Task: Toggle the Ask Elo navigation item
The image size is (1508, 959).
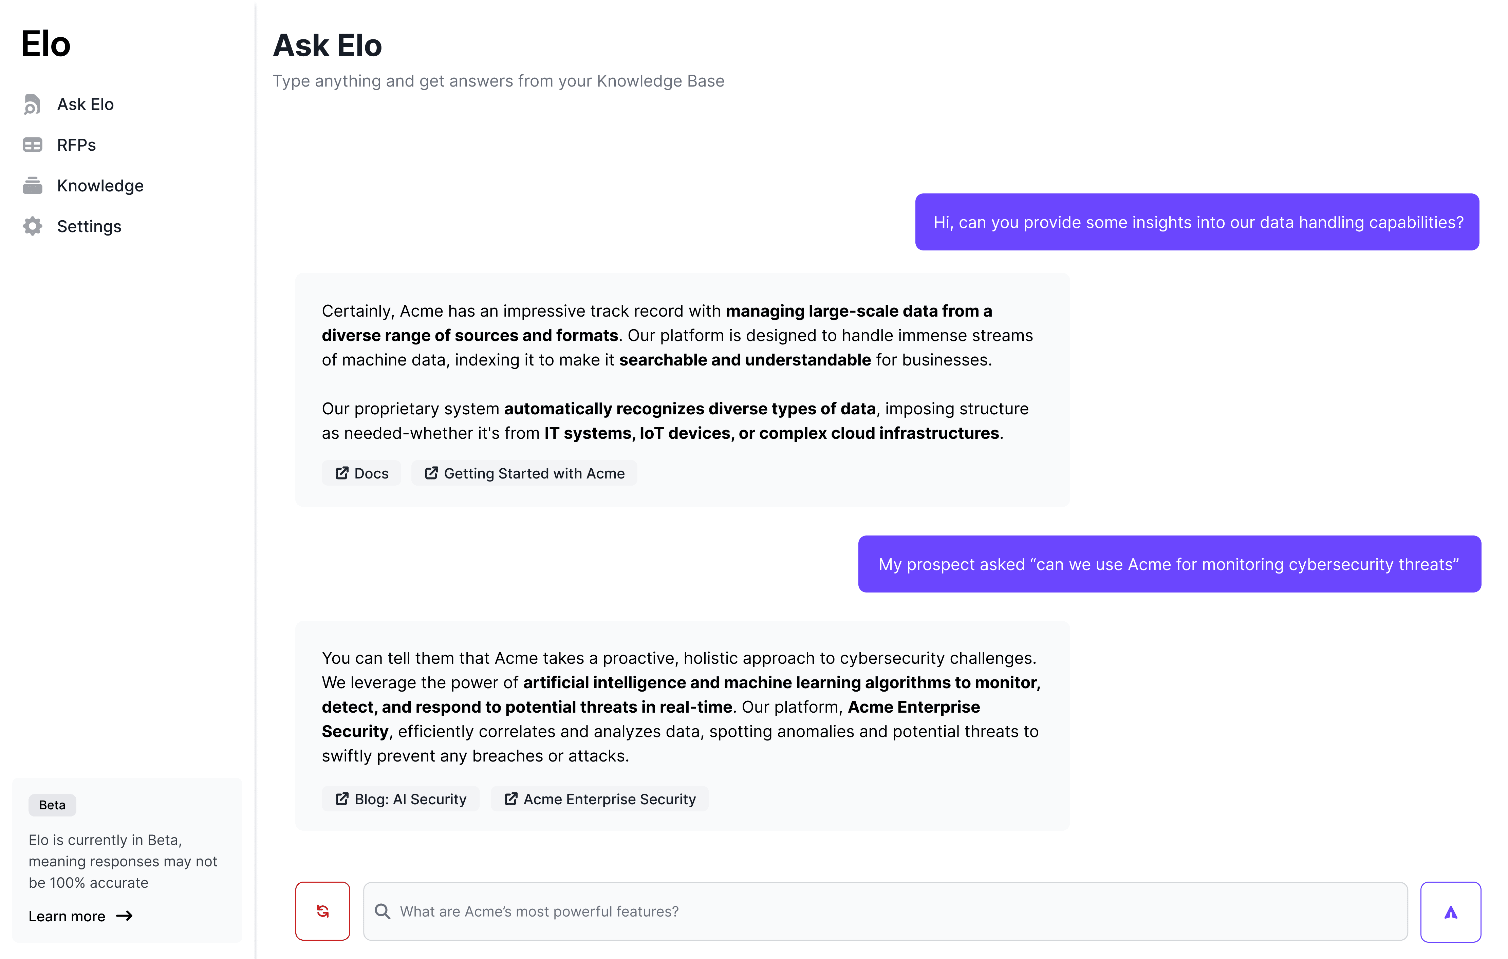Action: [x=86, y=103]
